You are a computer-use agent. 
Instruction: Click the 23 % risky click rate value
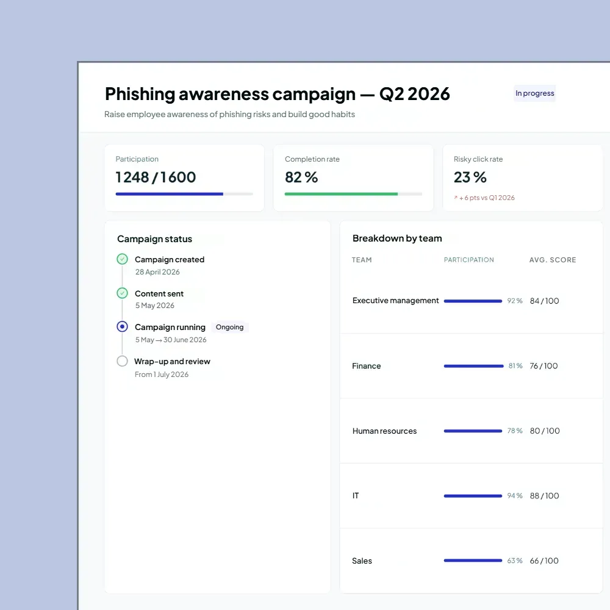pos(470,178)
